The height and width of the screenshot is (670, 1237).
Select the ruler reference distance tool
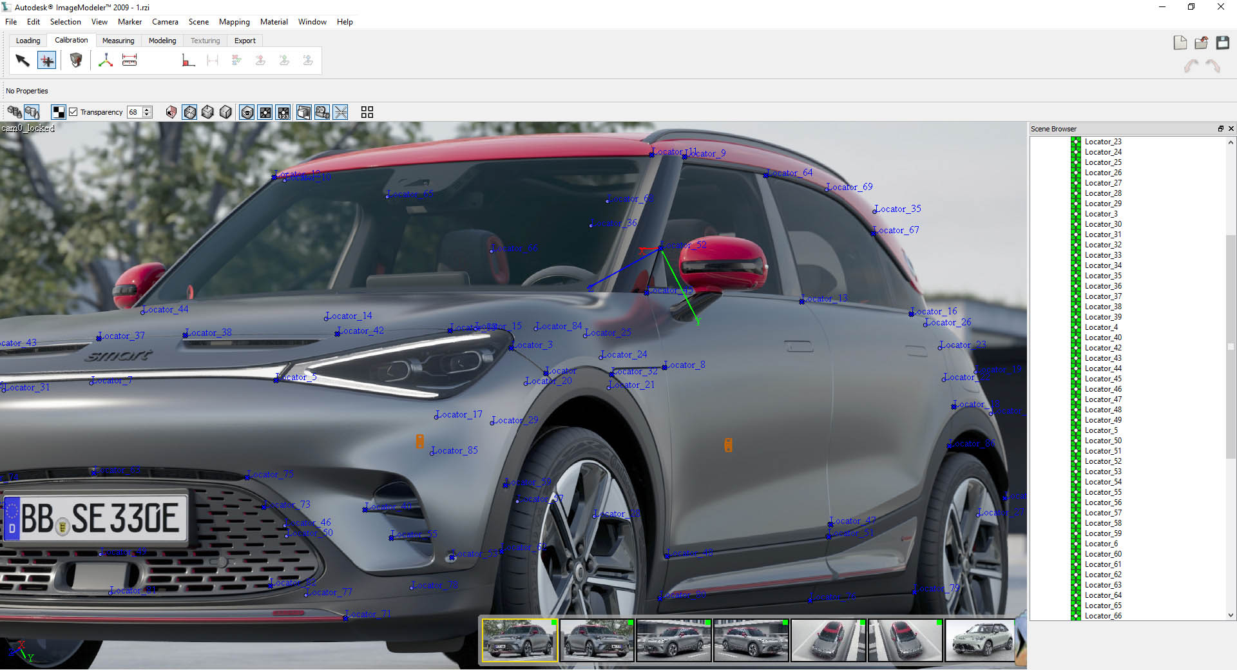[x=129, y=61]
